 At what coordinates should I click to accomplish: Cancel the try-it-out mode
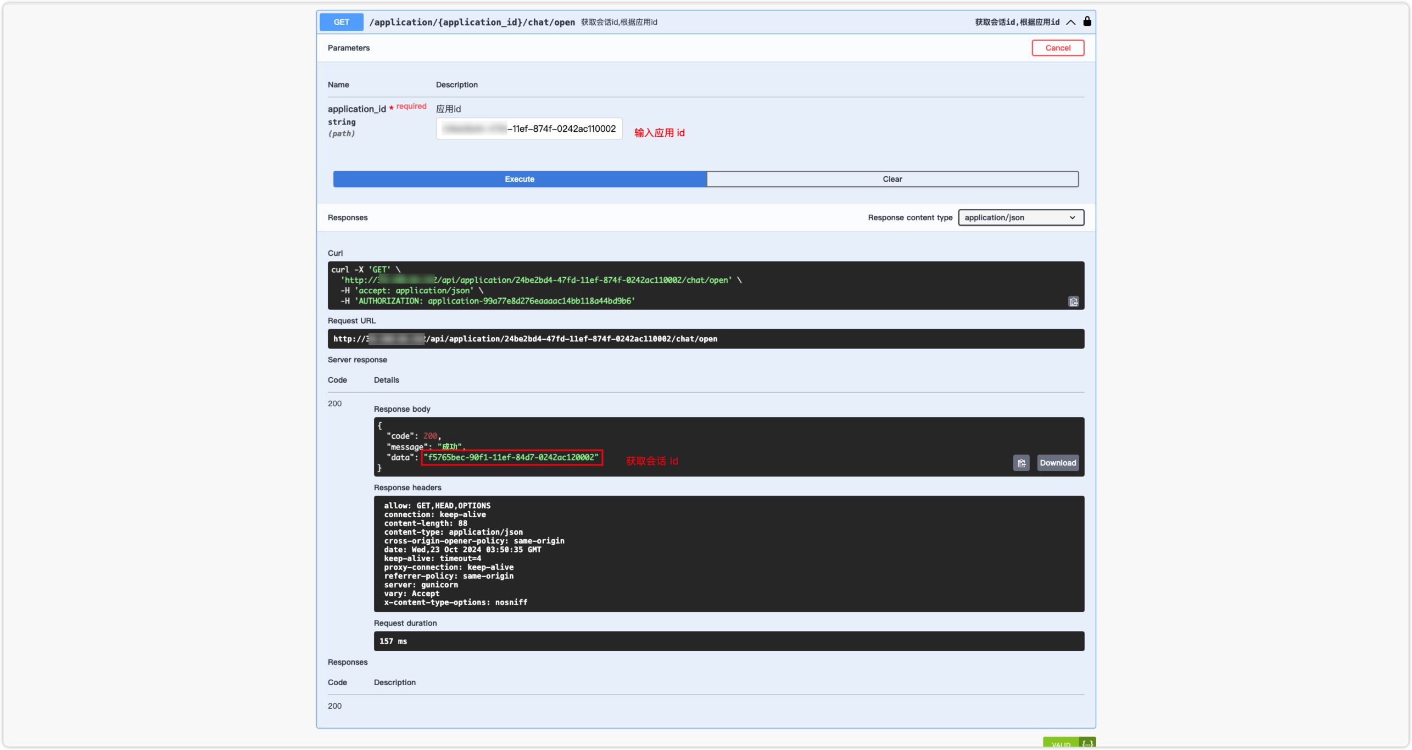click(x=1057, y=48)
